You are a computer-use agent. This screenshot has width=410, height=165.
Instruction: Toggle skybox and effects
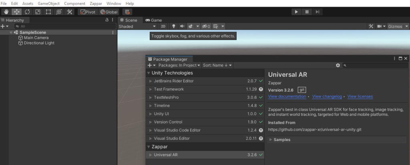pos(191,26)
